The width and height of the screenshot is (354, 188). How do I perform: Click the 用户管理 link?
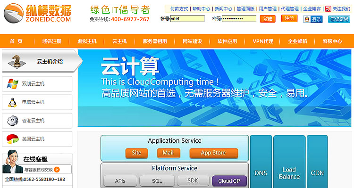pyautogui.click(x=268, y=9)
